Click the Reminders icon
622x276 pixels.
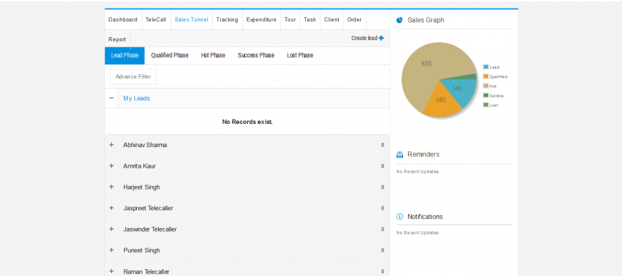400,154
